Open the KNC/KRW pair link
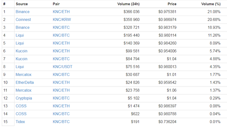This screenshot has height=128, width=227. point(62,20)
